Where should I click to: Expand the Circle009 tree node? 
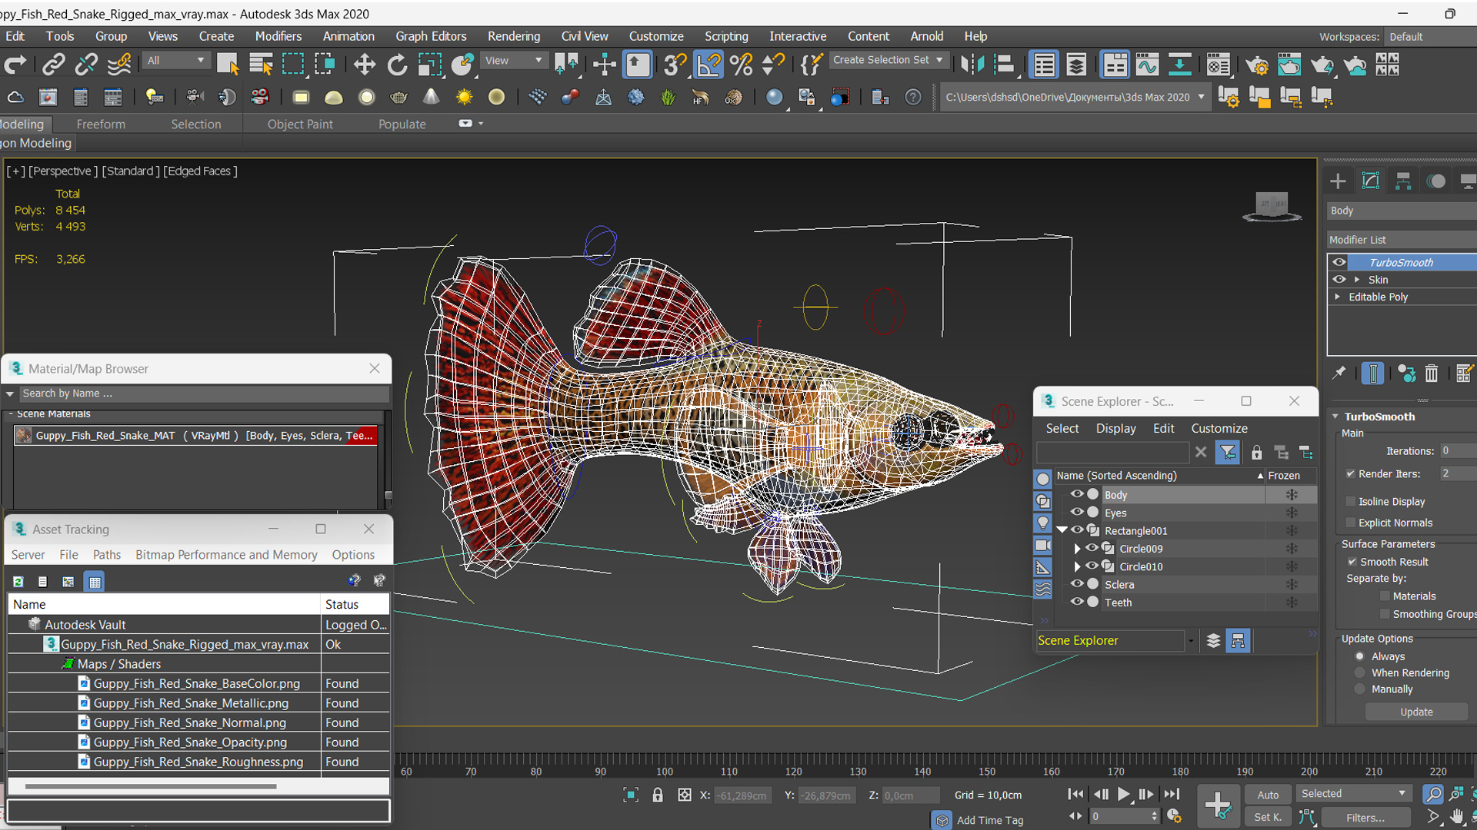(1077, 549)
